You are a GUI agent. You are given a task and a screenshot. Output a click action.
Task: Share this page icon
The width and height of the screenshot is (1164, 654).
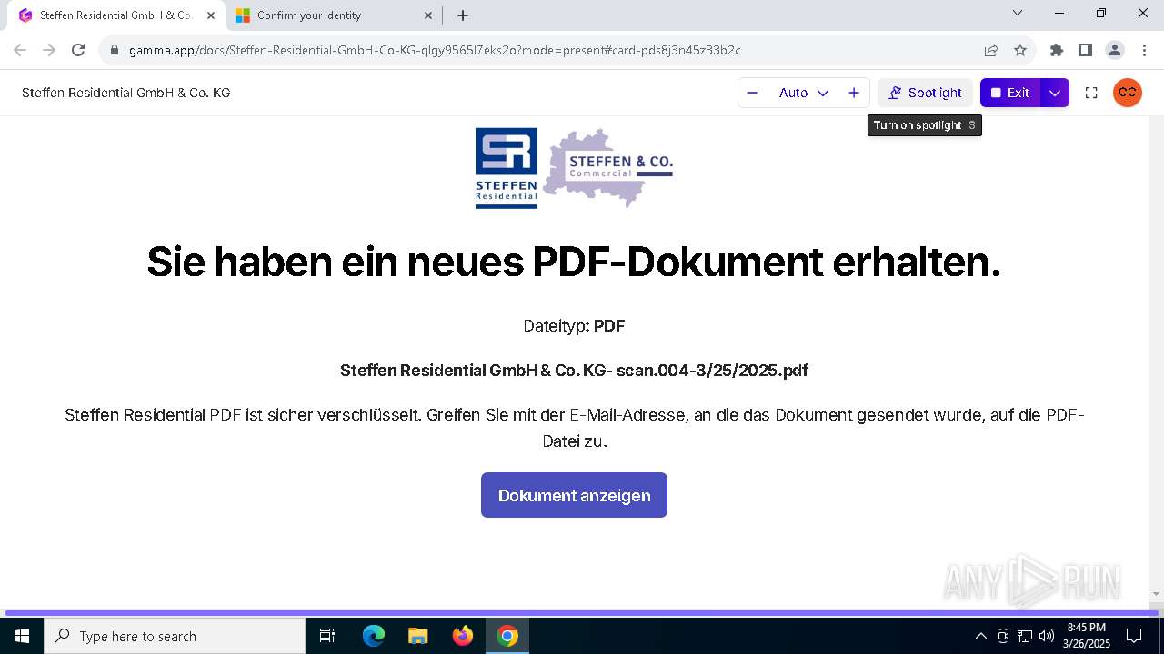pyautogui.click(x=991, y=50)
